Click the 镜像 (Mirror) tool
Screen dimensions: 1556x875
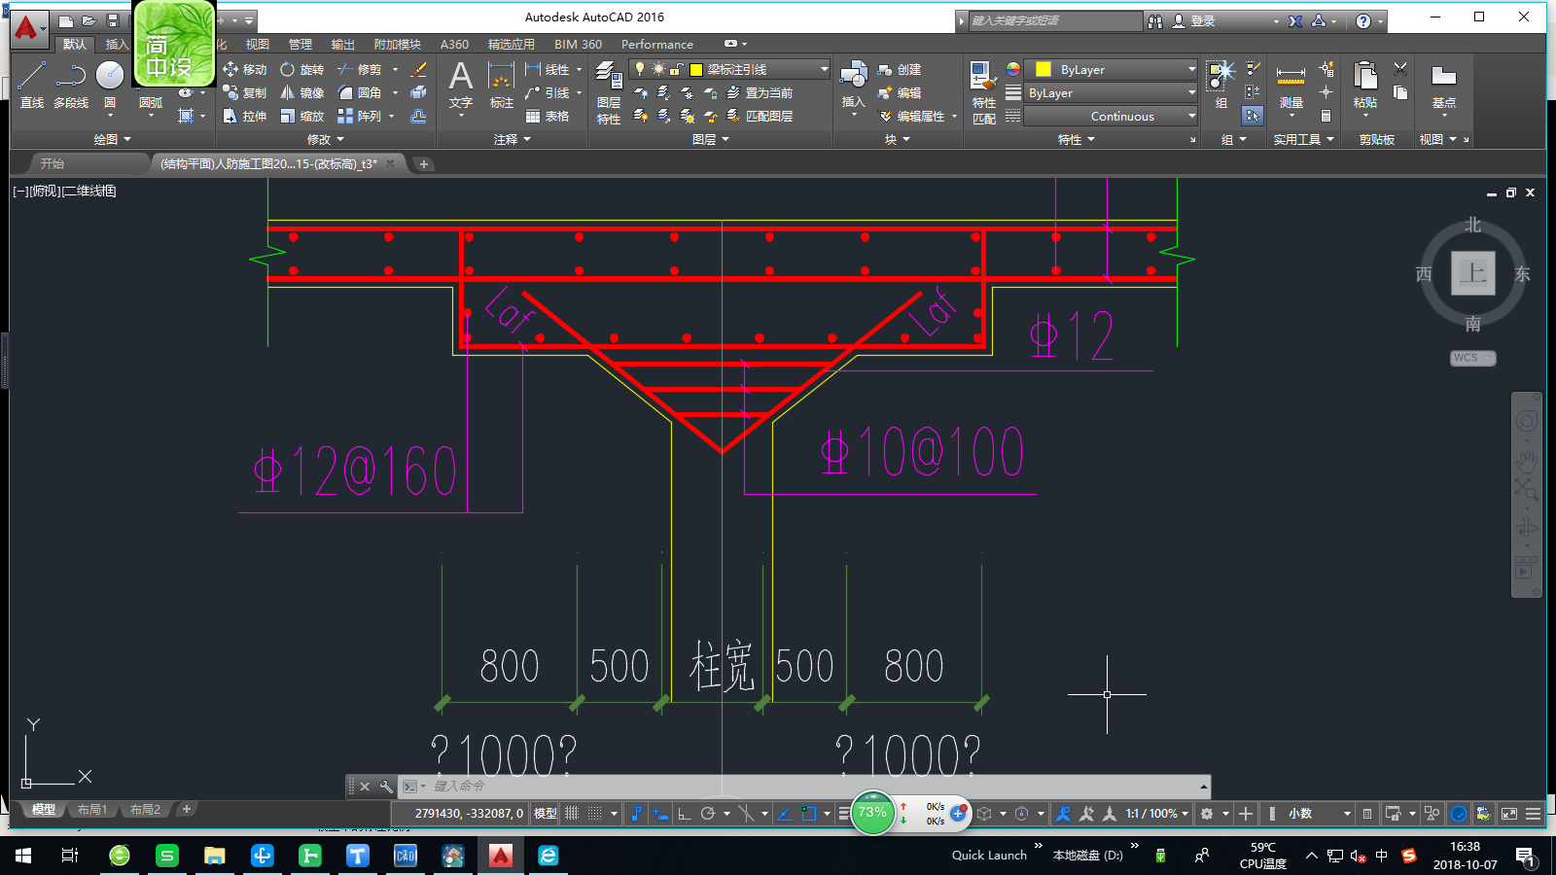[301, 92]
